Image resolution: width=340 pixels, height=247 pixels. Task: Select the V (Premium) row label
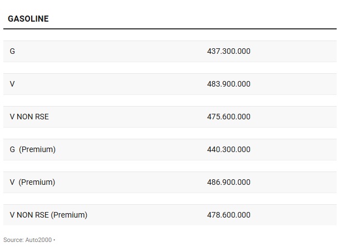pos(33,182)
